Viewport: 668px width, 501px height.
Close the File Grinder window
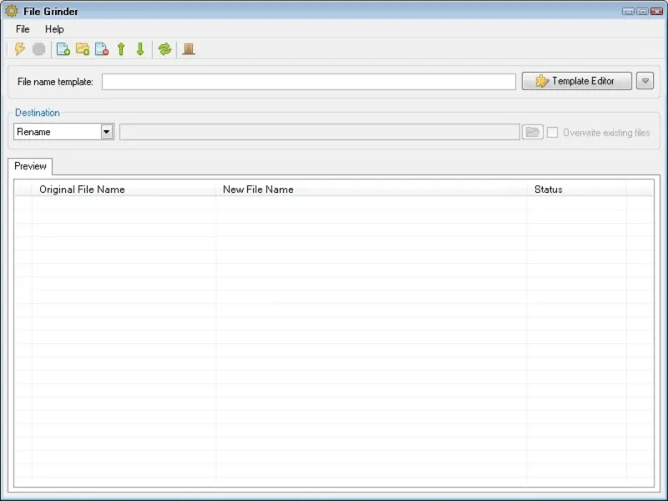(656, 12)
